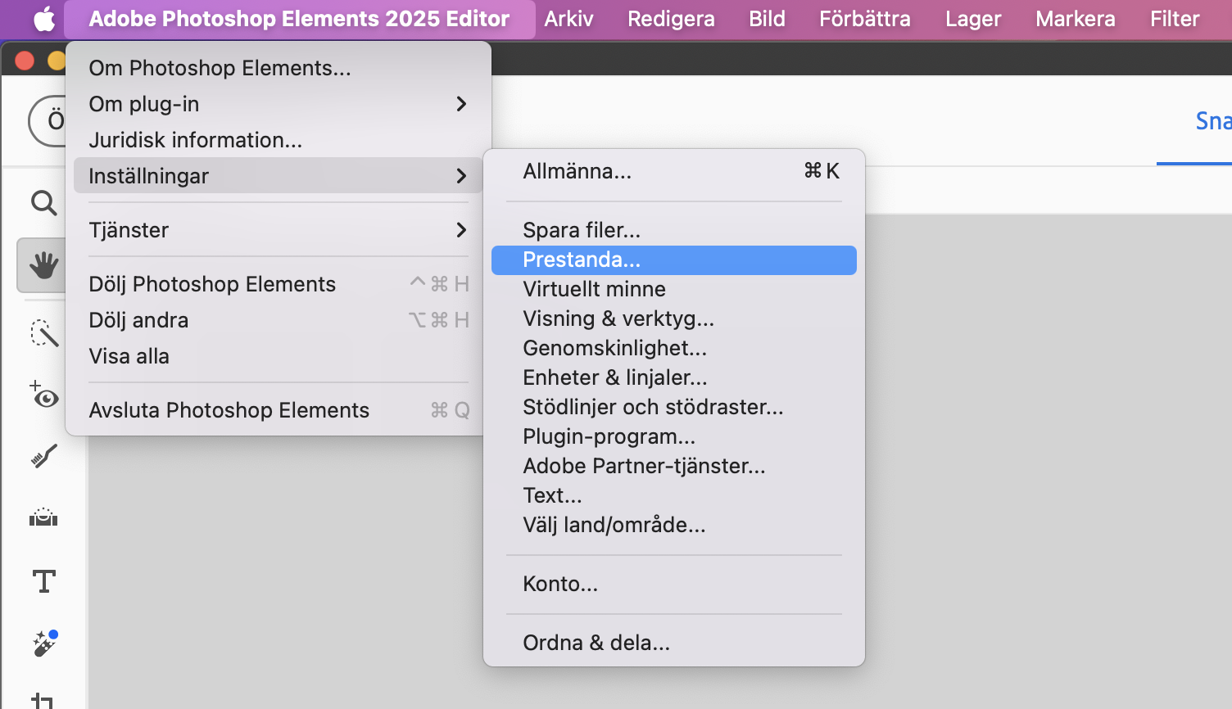Viewport: 1232px width, 709px height.
Task: Select the Type tool
Action: (43, 581)
